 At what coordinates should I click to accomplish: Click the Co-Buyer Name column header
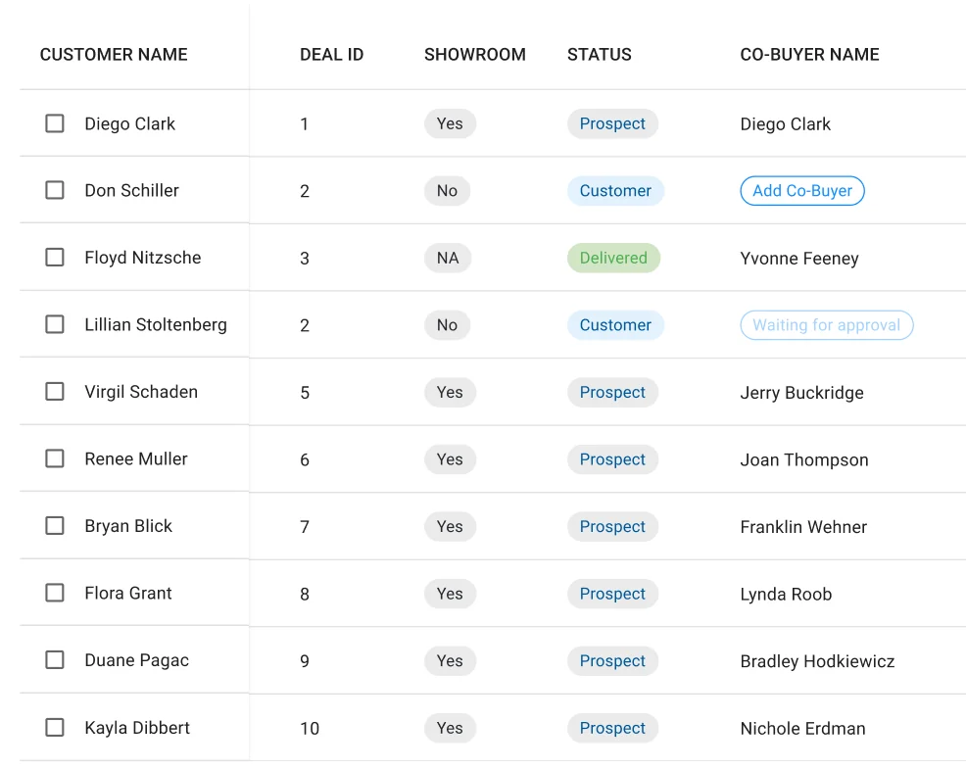(x=809, y=54)
